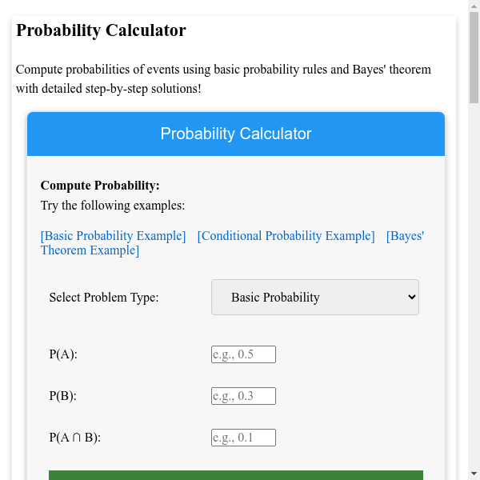Click the blue Probability Calculator banner
The image size is (480, 480).
pos(235,134)
